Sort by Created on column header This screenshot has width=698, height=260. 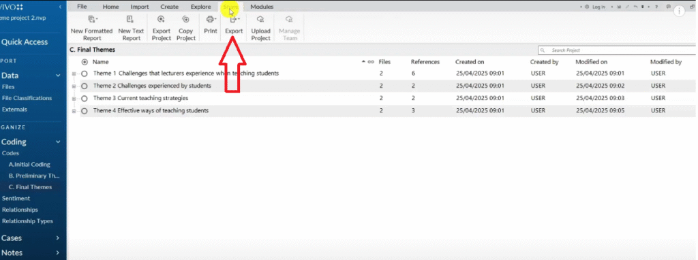click(470, 62)
